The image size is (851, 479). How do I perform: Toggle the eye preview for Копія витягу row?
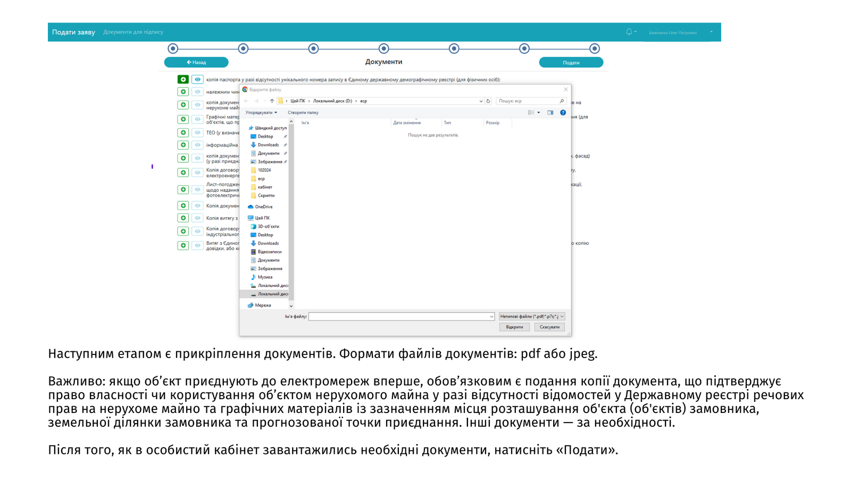coord(197,218)
